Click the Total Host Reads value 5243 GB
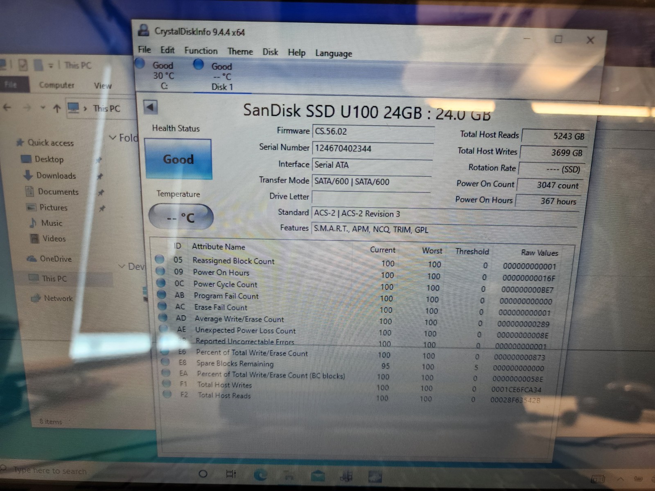Viewport: 655px width, 491px height. pos(555,136)
